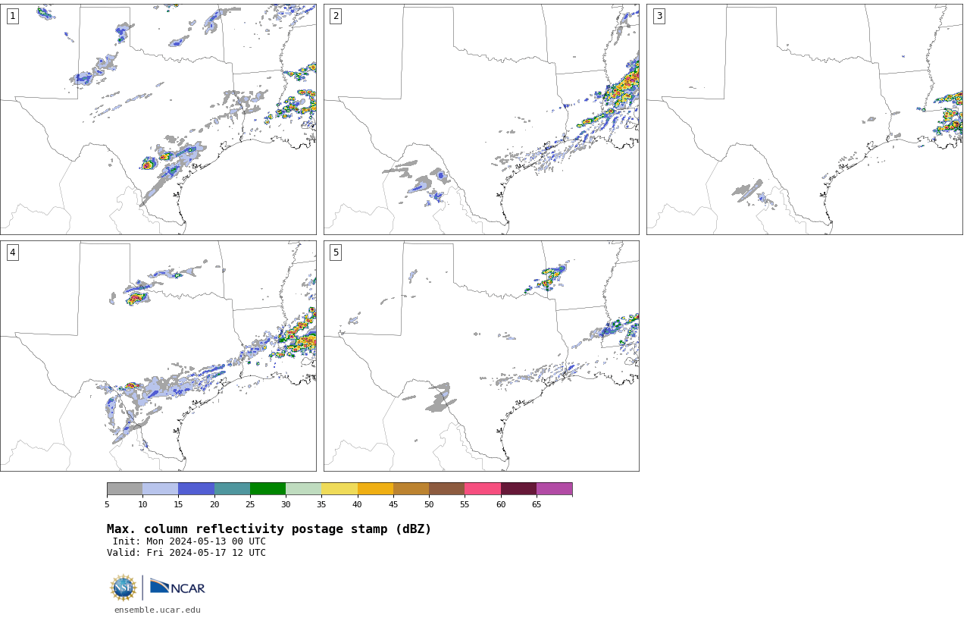Click the ensemble.ucar.edu text
Image resolution: width=970 pixels, height=618 pixels.
(x=158, y=610)
